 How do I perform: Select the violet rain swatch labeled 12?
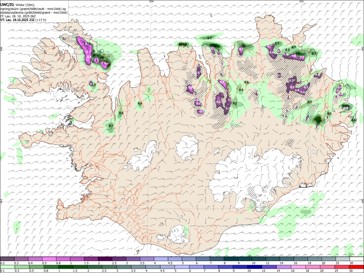pos(269,267)
